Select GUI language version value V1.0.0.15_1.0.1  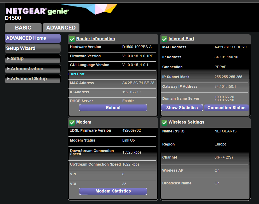[135, 65]
